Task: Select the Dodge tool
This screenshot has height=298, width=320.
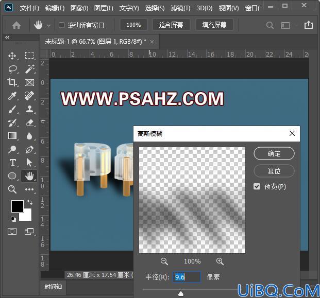Action: pos(12,149)
